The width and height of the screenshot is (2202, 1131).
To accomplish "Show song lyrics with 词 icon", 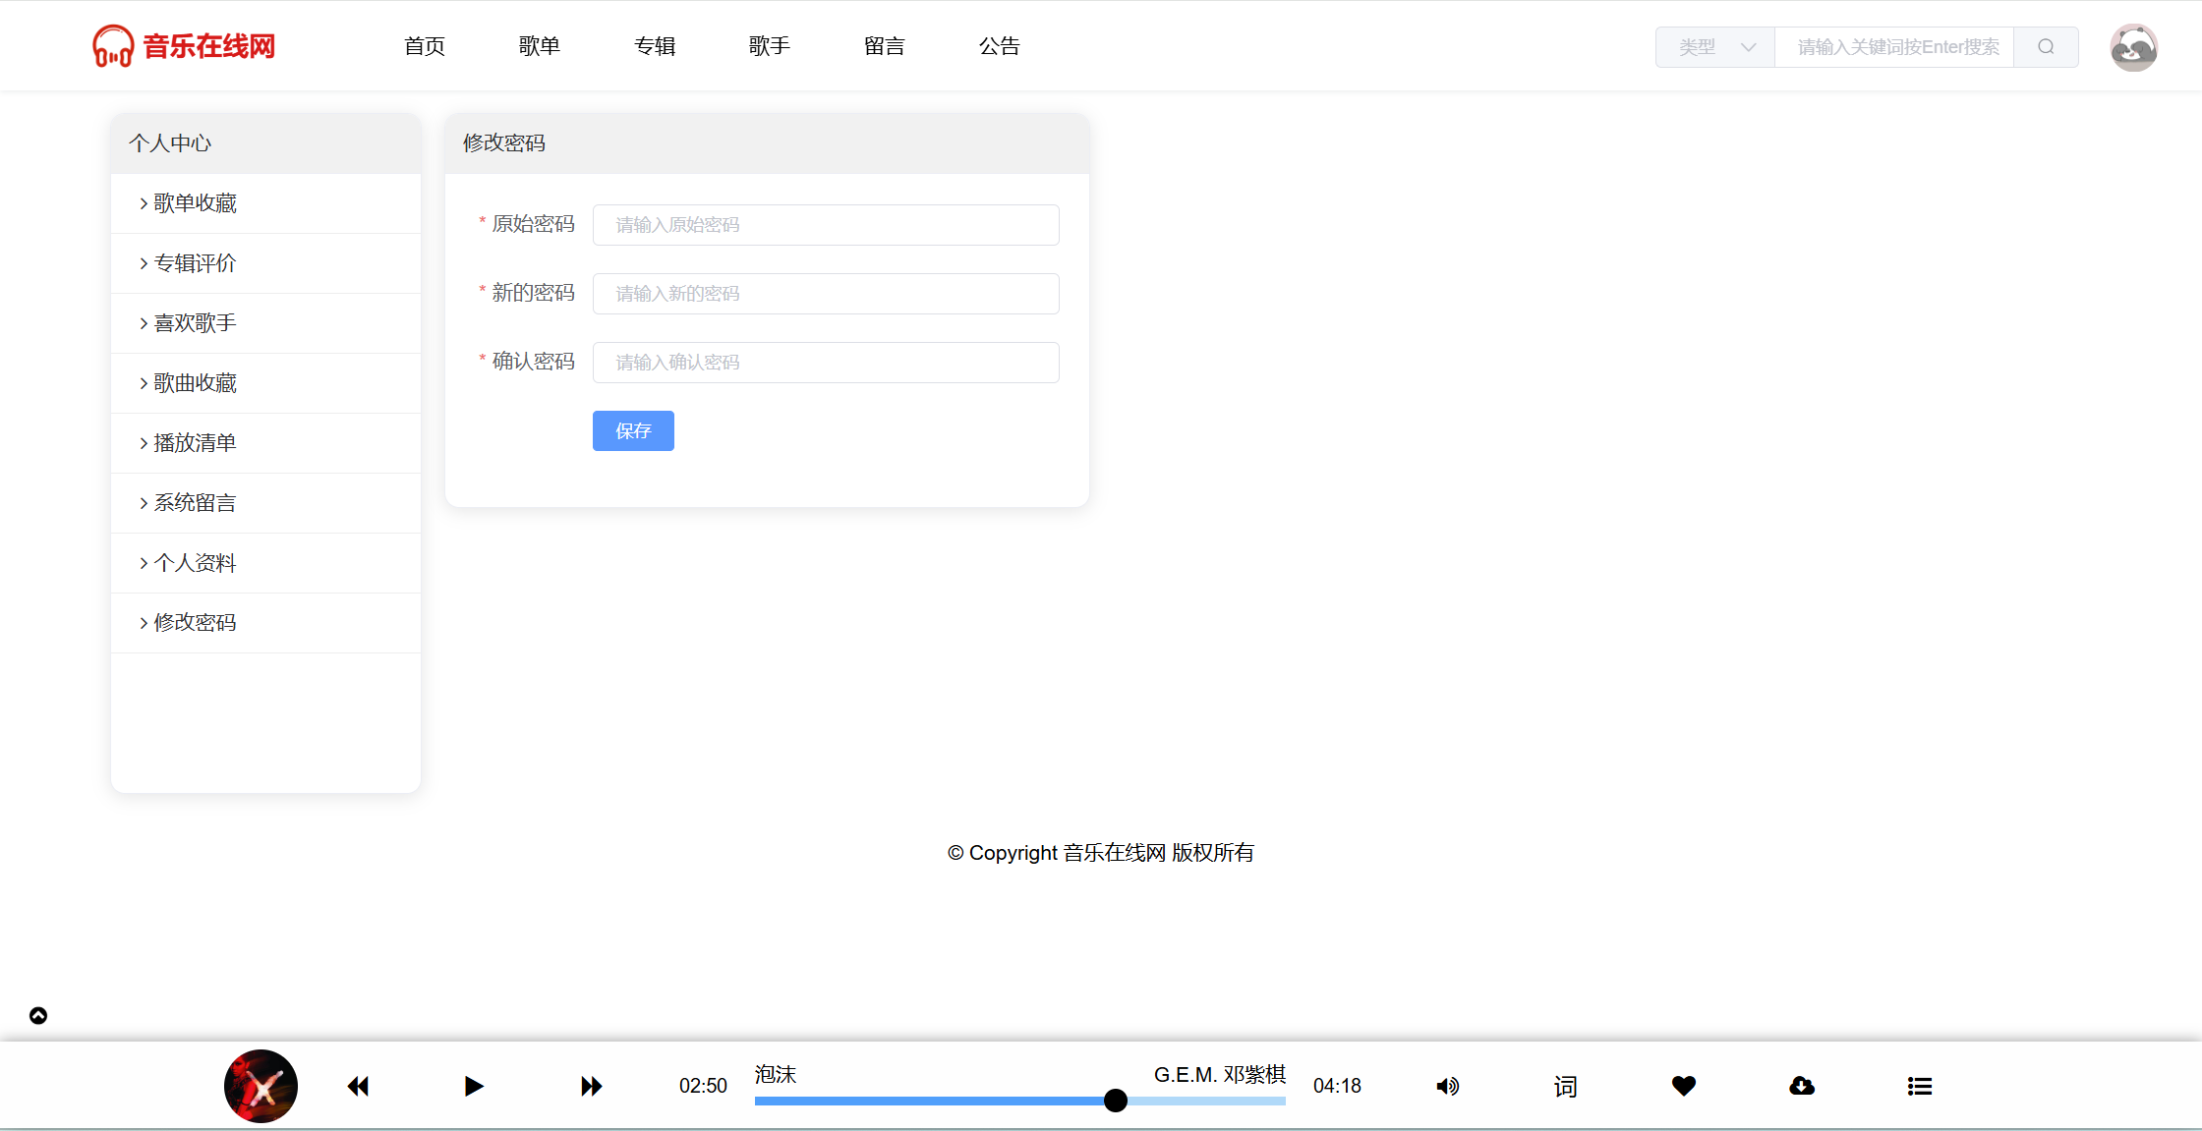I will click(x=1565, y=1086).
